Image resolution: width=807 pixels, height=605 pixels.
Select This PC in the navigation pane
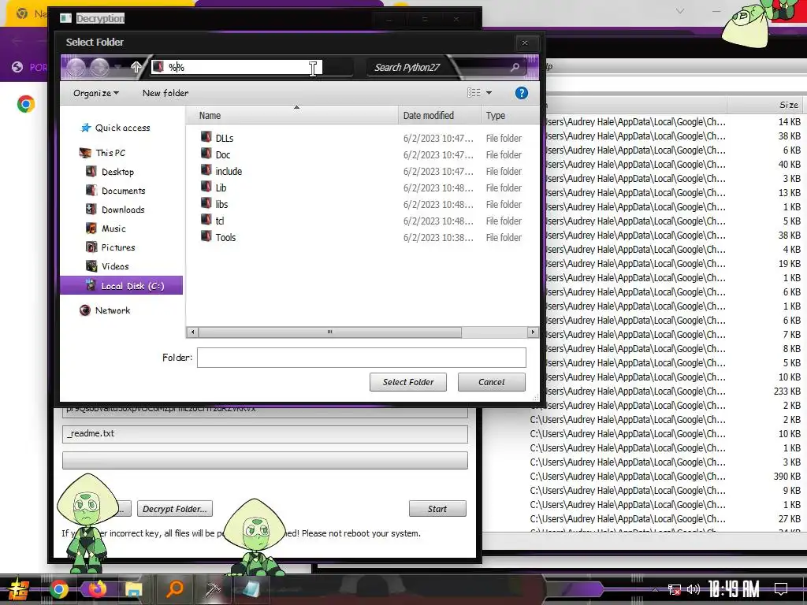coord(102,153)
